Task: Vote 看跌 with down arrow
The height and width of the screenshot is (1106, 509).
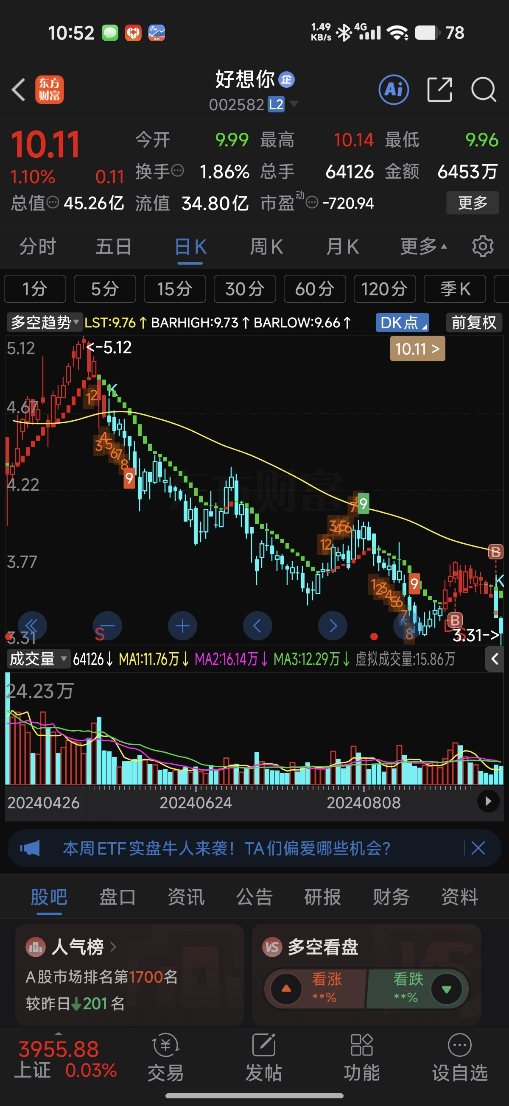Action: (447, 989)
